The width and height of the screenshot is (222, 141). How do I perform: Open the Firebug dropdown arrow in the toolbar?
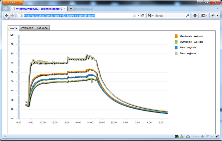click(218, 16)
